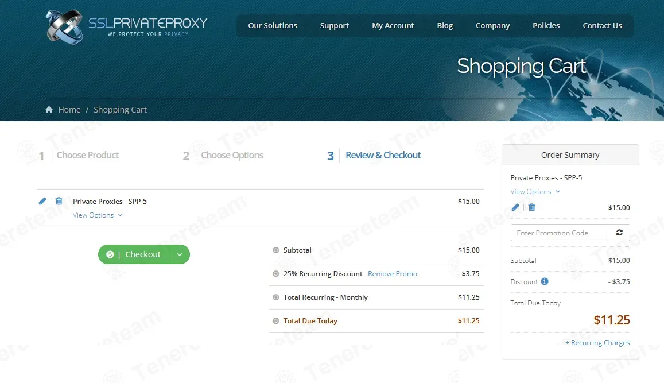Click the Home icon in breadcrumb

pos(49,110)
